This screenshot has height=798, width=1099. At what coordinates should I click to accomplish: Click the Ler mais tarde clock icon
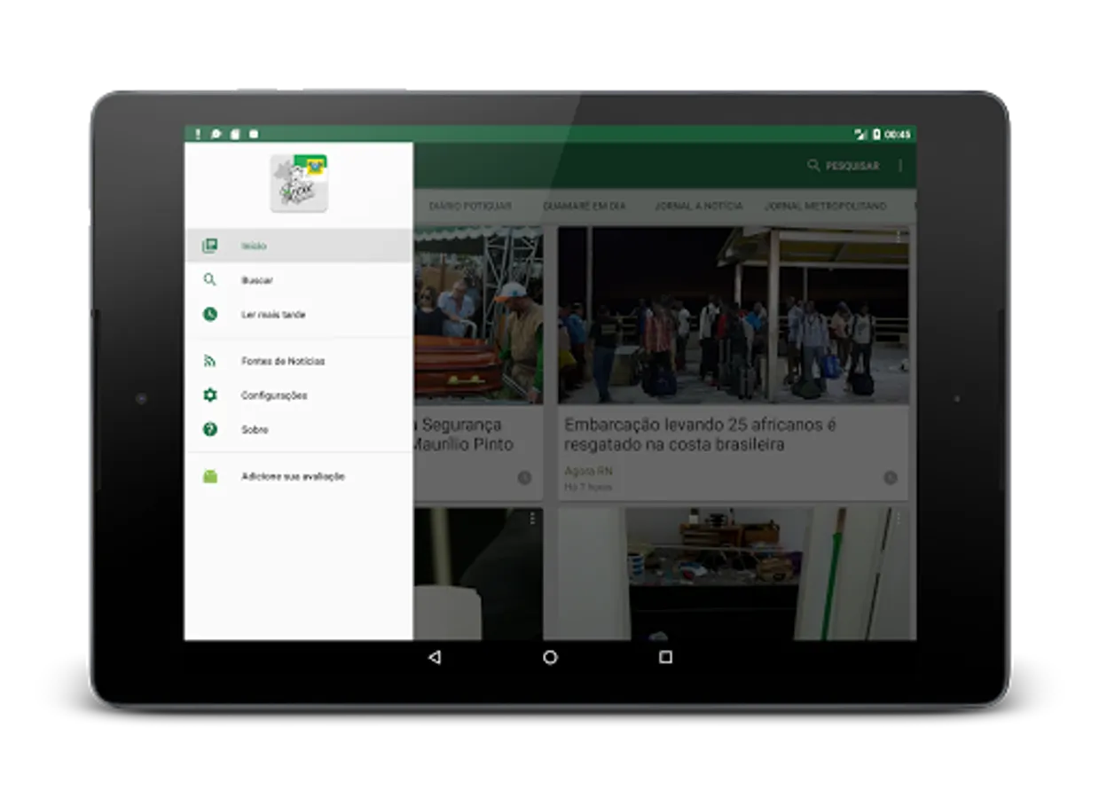(x=209, y=314)
